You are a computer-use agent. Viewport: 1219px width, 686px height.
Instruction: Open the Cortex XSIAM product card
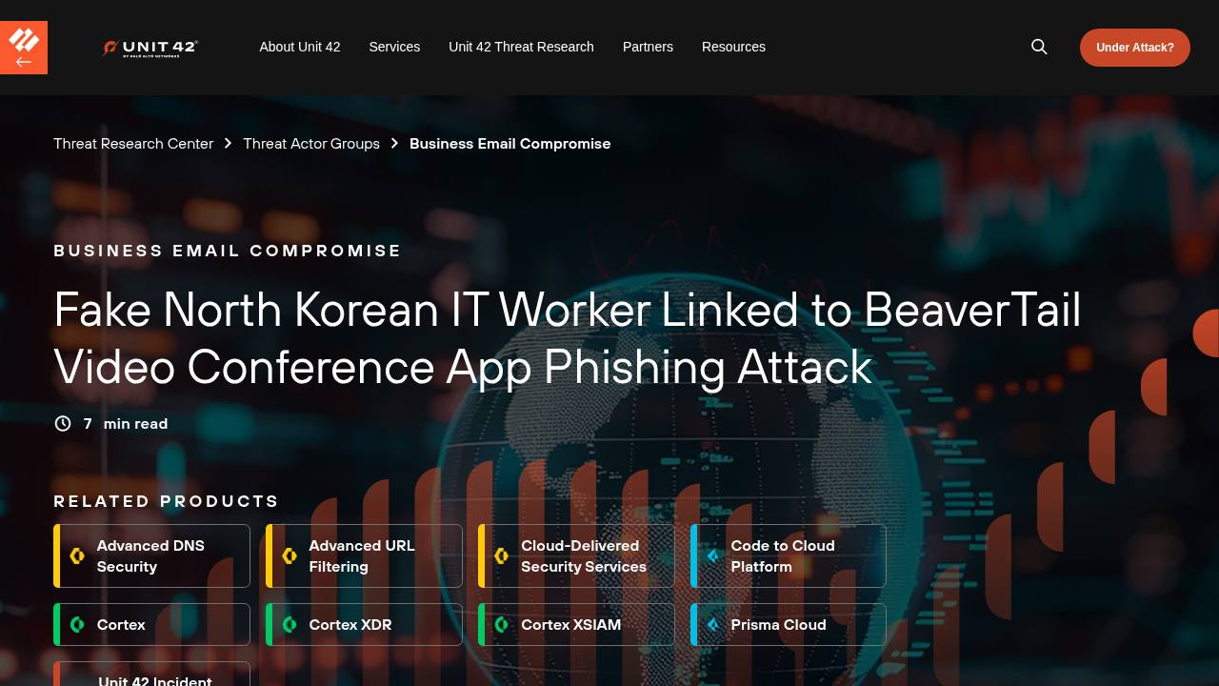[576, 625]
